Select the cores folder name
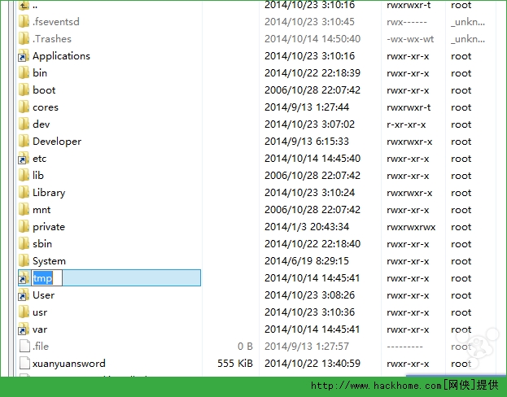Screen dimensions: 507x397 (x=46, y=107)
